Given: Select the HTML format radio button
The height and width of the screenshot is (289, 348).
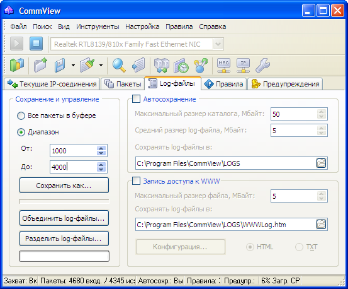Looking at the screenshot, I should tap(250, 247).
